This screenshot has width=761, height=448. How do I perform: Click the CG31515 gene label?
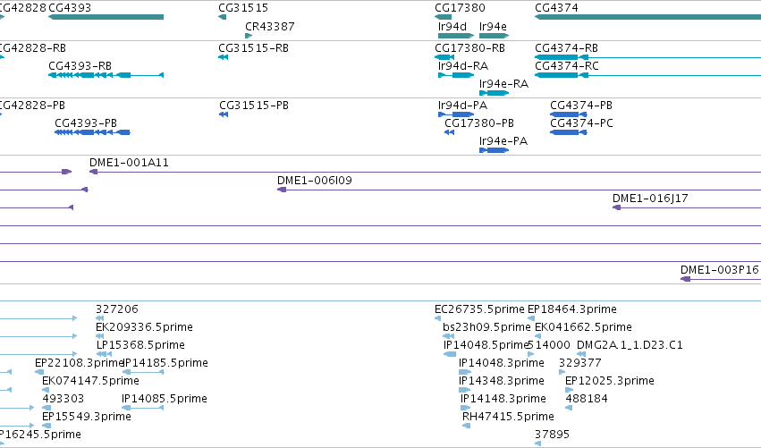[243, 8]
